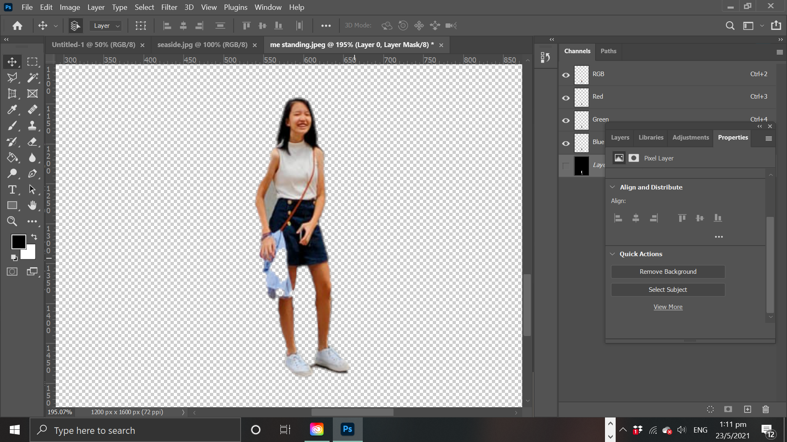Collapse the Quick Actions section

612,254
